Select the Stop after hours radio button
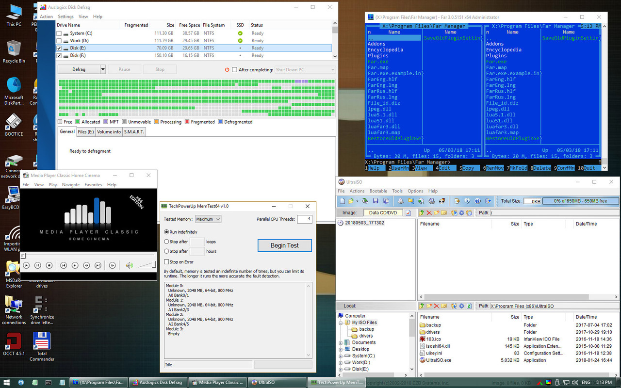Viewport: 621px width, 388px height. point(167,251)
